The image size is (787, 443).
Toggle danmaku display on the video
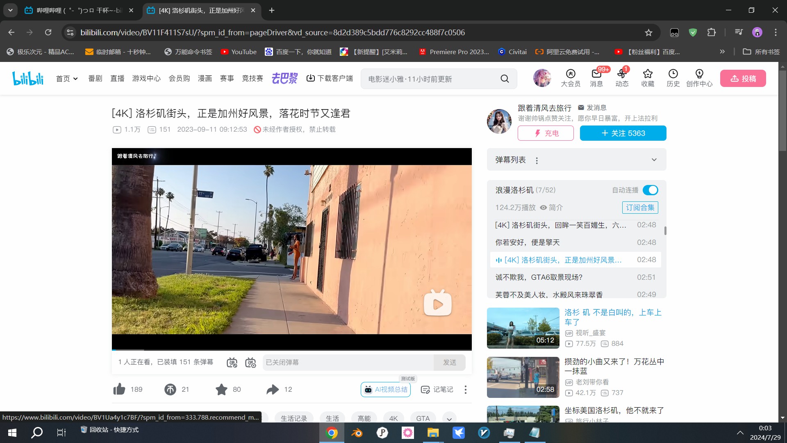[232, 363]
